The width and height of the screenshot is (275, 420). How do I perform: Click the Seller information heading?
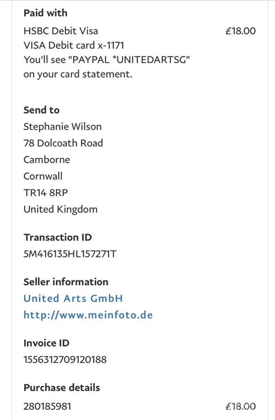(x=66, y=282)
